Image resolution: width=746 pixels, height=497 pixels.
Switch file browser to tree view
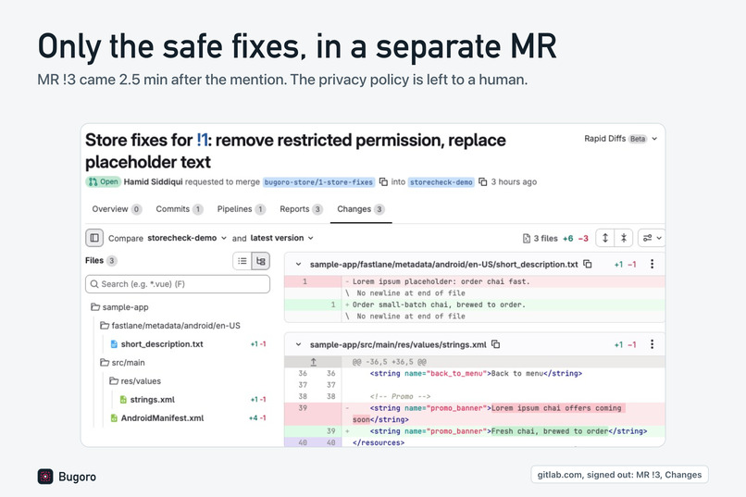point(260,261)
